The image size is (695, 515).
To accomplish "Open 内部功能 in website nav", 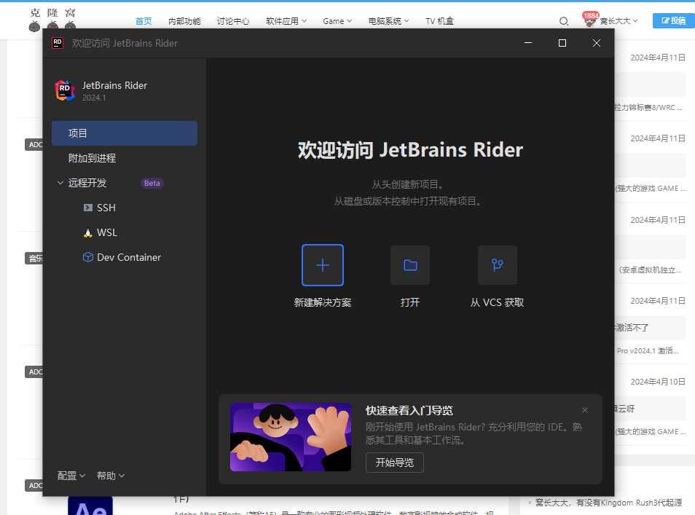I will point(184,21).
